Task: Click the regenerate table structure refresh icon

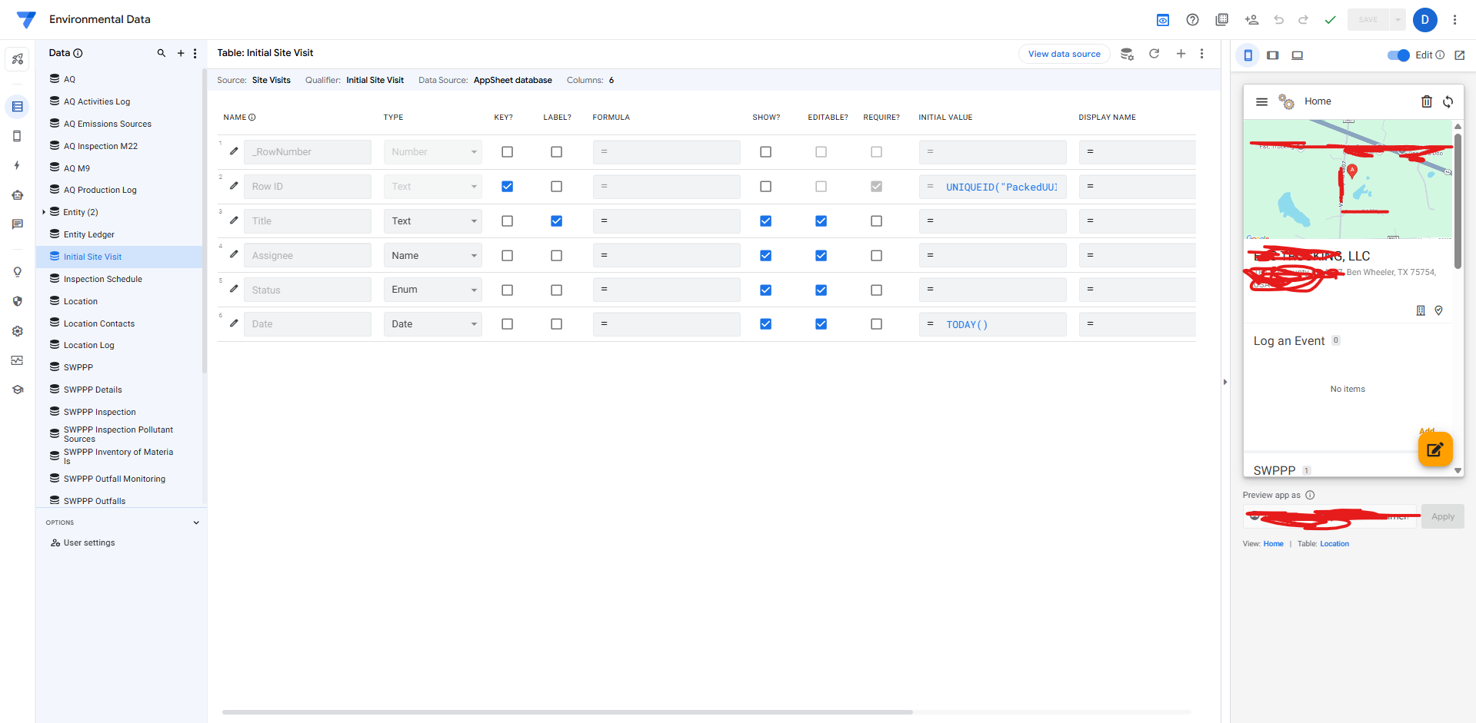Action: tap(1154, 54)
